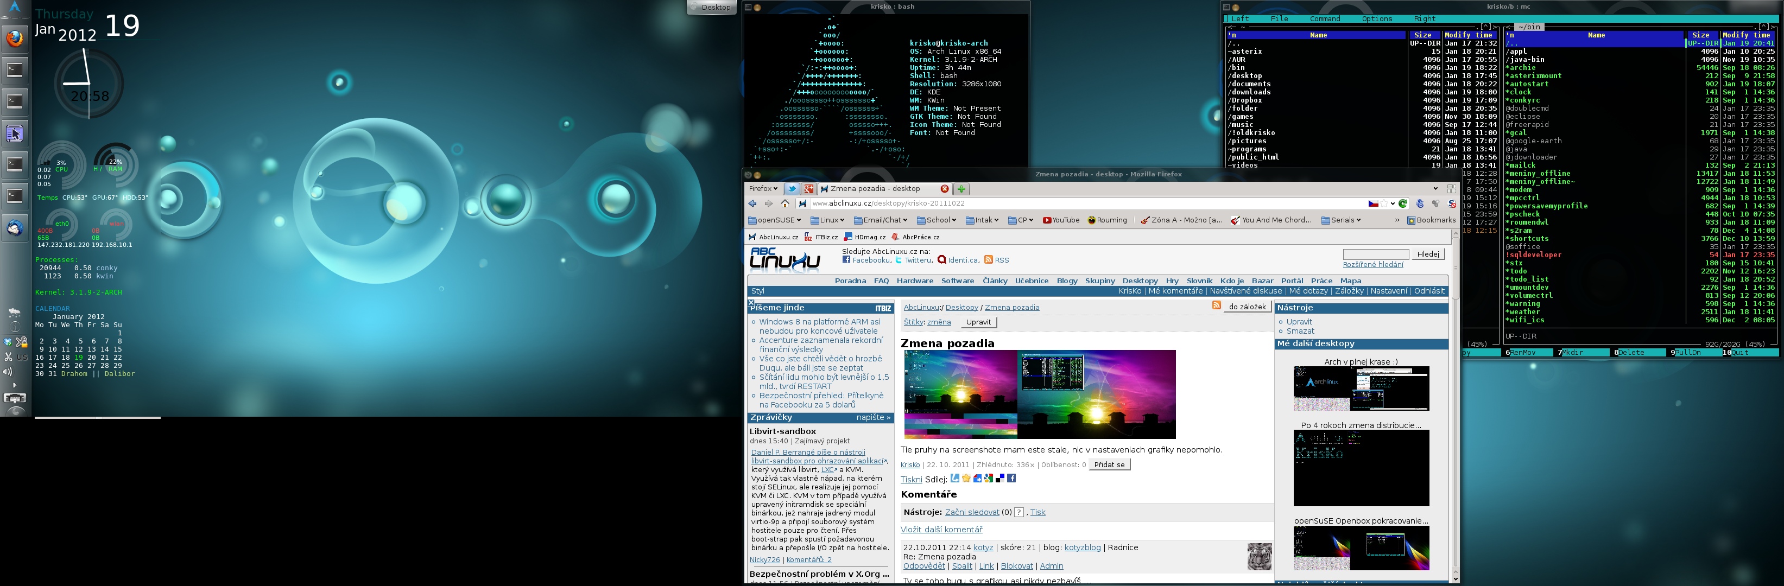Viewport: 1784px width, 586px height.
Task: Click the RSS feed icon beside do záložek
Action: (1217, 306)
